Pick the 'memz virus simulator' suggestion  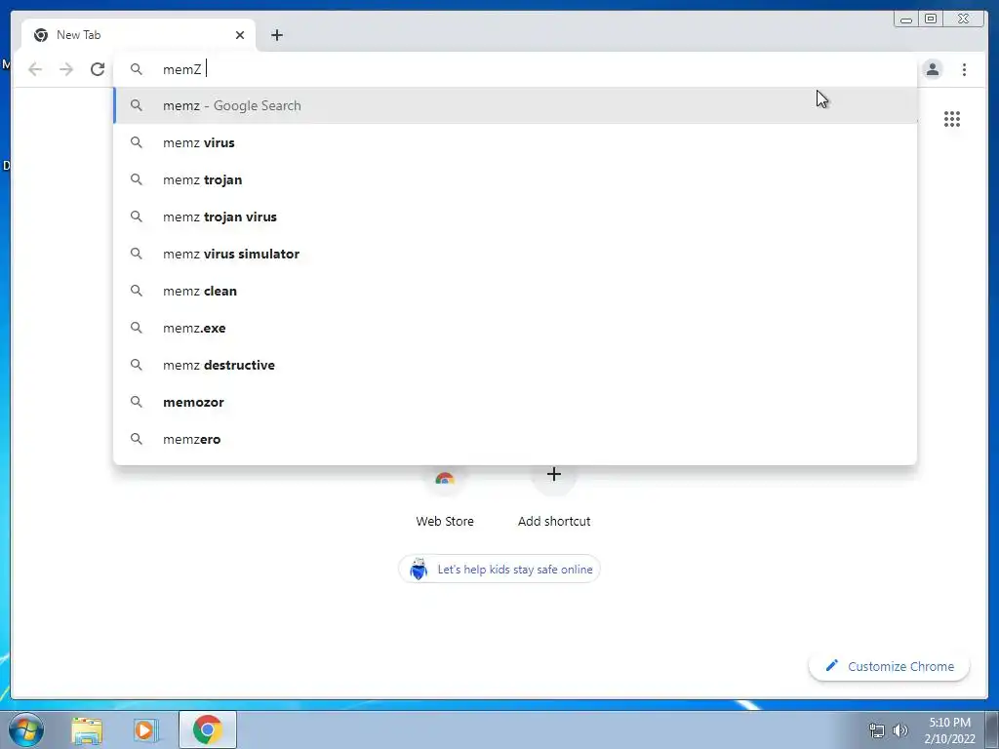click(515, 254)
